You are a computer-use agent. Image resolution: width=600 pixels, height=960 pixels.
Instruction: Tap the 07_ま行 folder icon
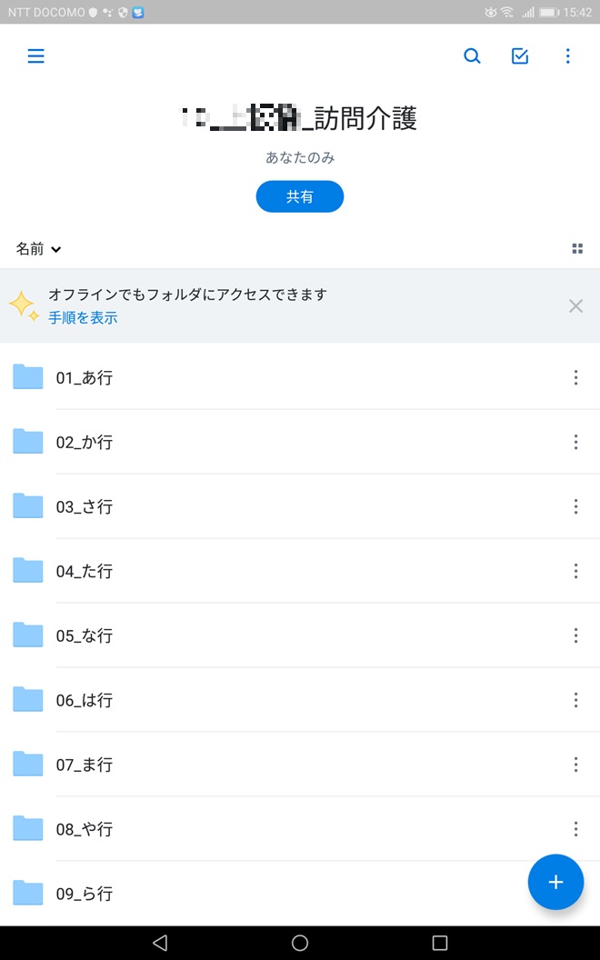[28, 765]
